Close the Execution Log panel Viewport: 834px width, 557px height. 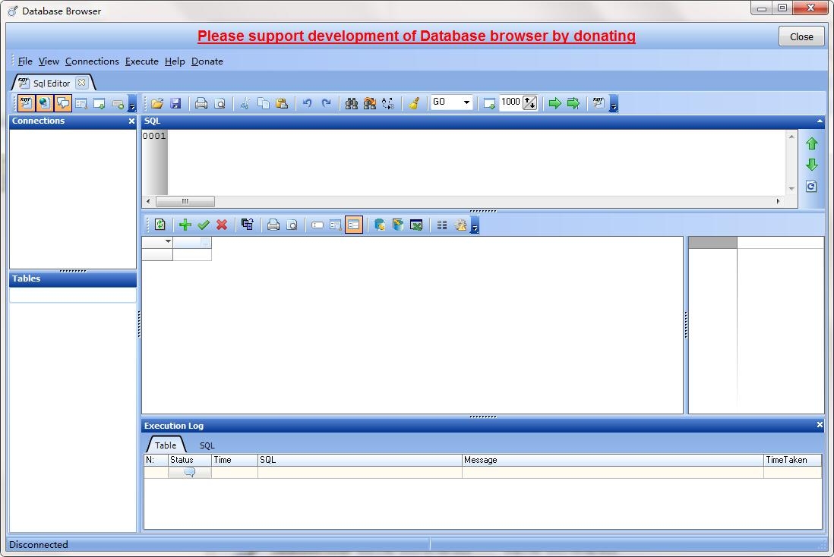click(x=820, y=425)
